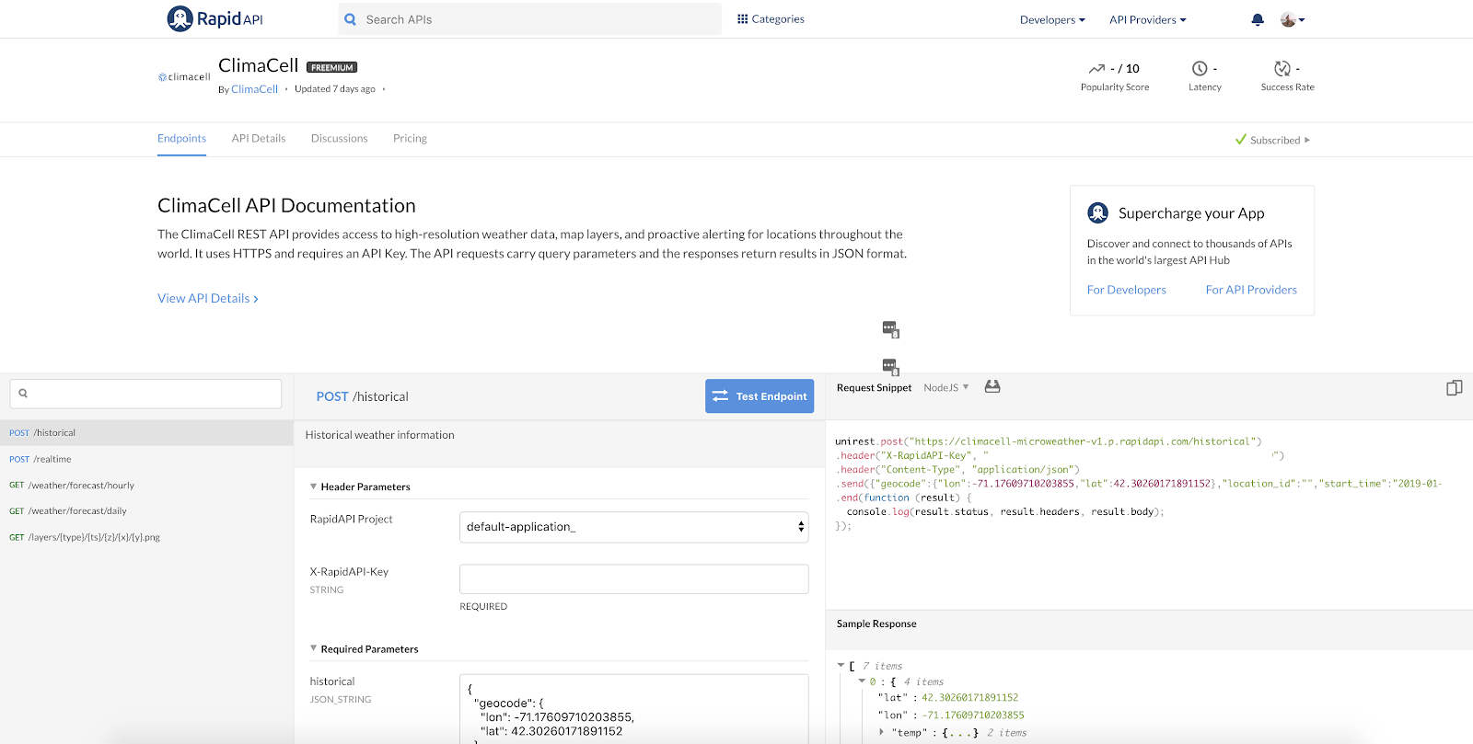
Task: Open the RapidAPI Project default-application select
Action: pos(633,527)
